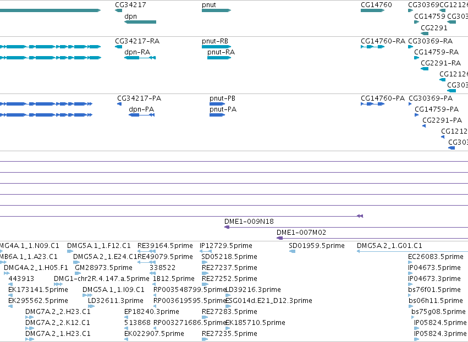
Task: Select protein label CG34217-PA
Action: (x=139, y=98)
